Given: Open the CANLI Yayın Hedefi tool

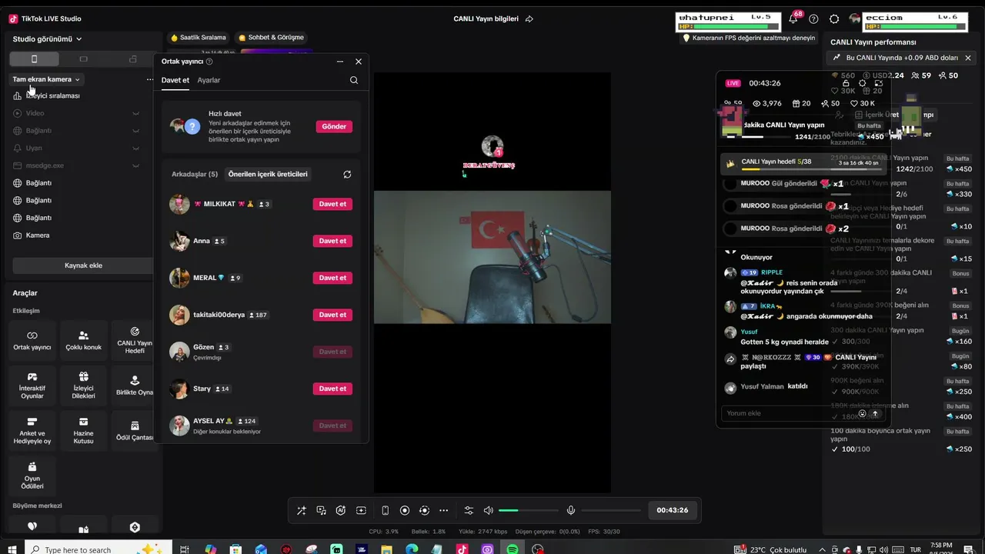Looking at the screenshot, I should coord(135,341).
